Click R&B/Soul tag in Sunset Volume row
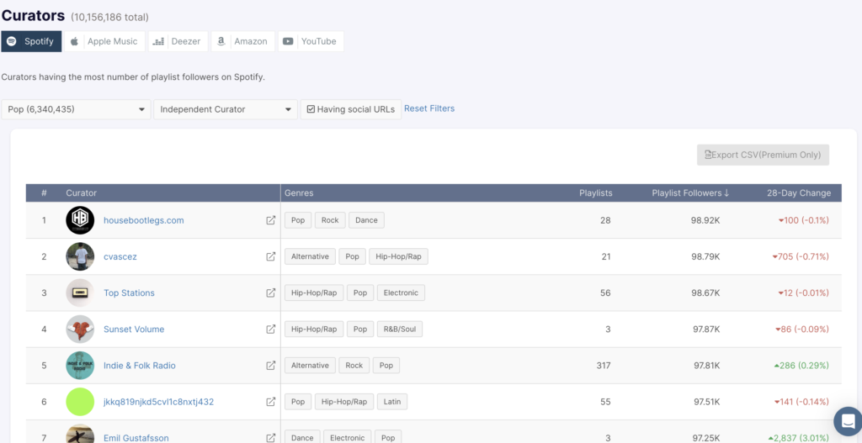The height and width of the screenshot is (443, 862). click(x=400, y=329)
